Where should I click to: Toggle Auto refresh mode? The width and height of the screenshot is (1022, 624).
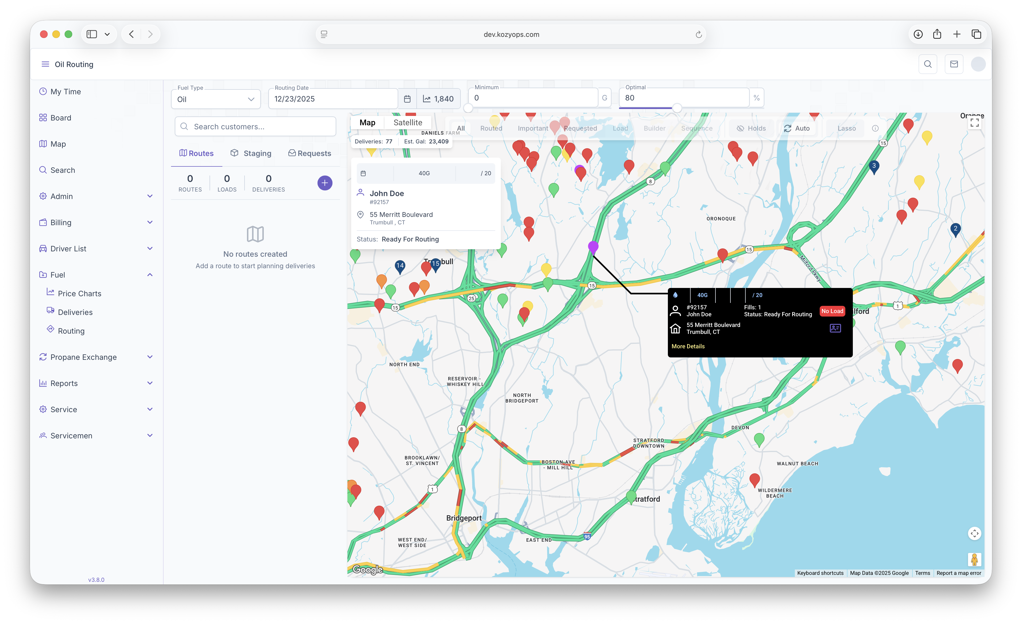pyautogui.click(x=796, y=128)
